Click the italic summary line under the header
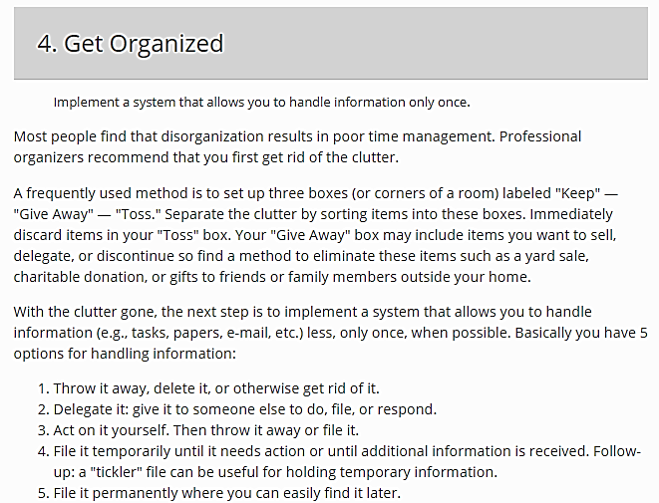 pos(261,102)
